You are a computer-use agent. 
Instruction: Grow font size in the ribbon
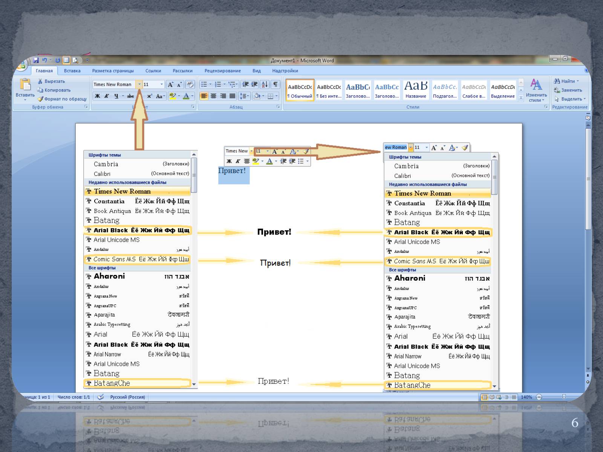click(x=170, y=85)
